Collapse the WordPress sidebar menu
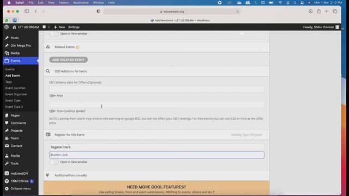Viewport: 349px width, 196px height. point(18,188)
